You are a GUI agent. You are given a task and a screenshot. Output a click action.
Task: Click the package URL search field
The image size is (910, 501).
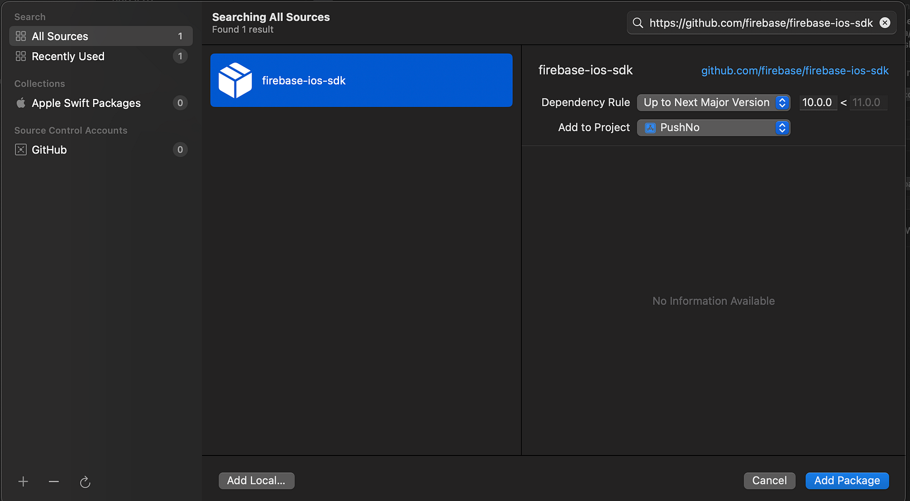click(761, 23)
